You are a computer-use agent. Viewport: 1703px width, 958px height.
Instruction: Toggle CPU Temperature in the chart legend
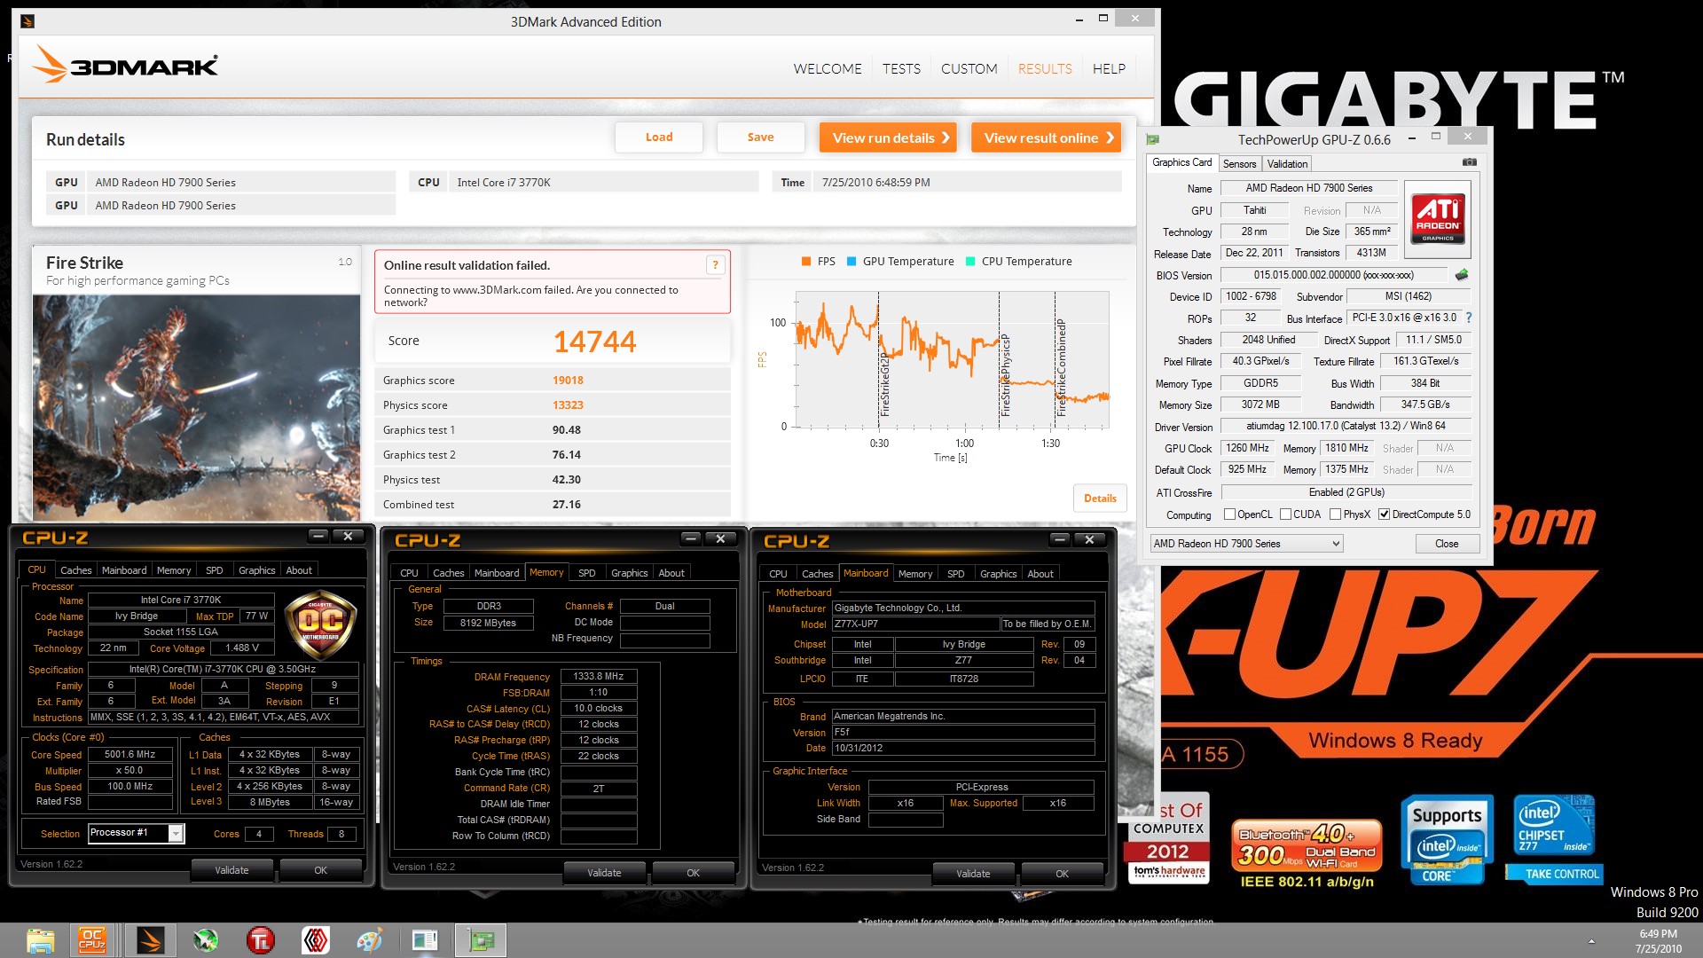(1018, 262)
